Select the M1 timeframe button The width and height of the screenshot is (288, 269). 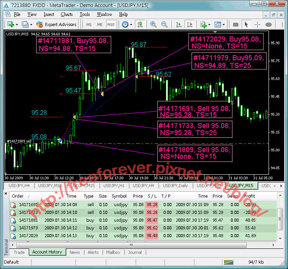89,24
